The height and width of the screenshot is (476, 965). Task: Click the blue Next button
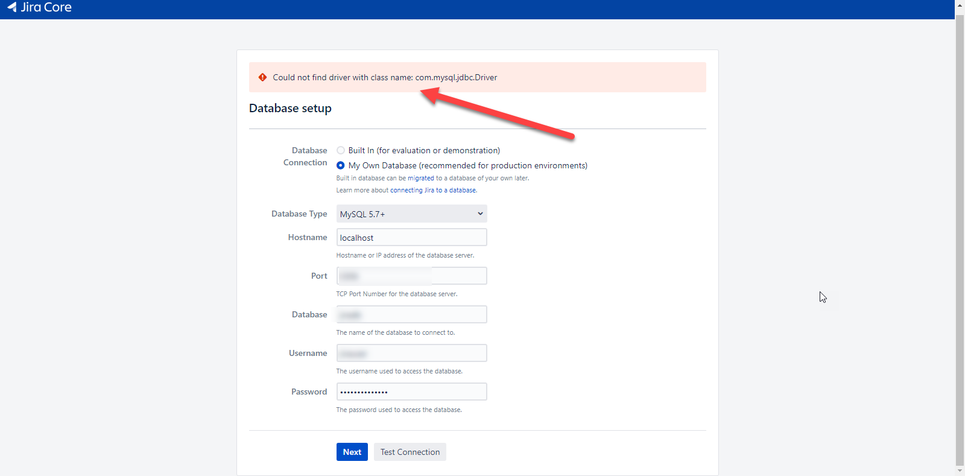tap(352, 452)
